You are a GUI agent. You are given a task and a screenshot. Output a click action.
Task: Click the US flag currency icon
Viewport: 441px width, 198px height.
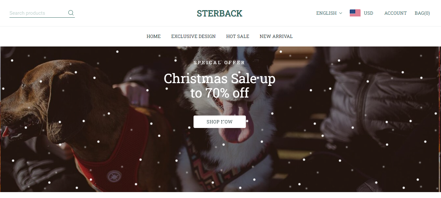pos(355,13)
